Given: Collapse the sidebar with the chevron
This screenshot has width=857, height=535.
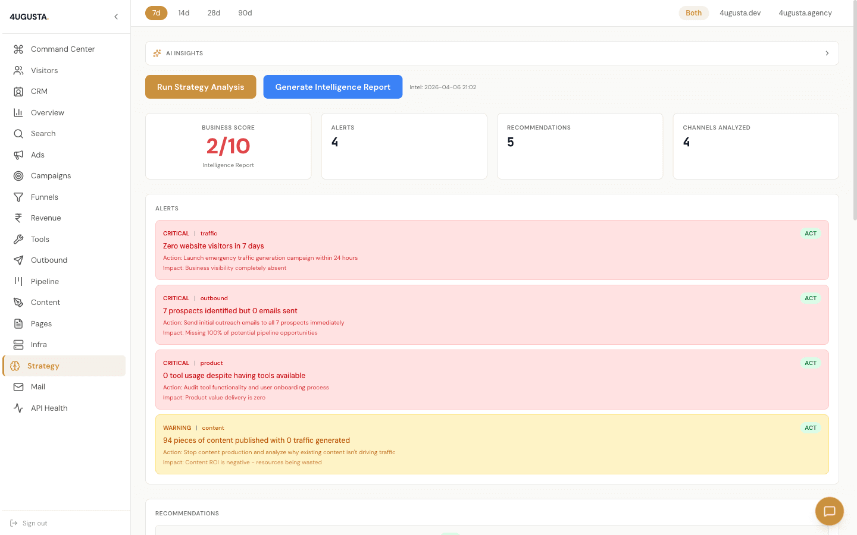Looking at the screenshot, I should 116,17.
